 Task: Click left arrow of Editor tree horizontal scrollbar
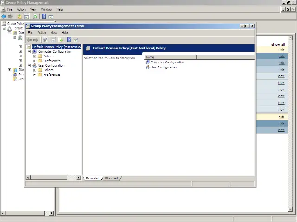click(28, 178)
